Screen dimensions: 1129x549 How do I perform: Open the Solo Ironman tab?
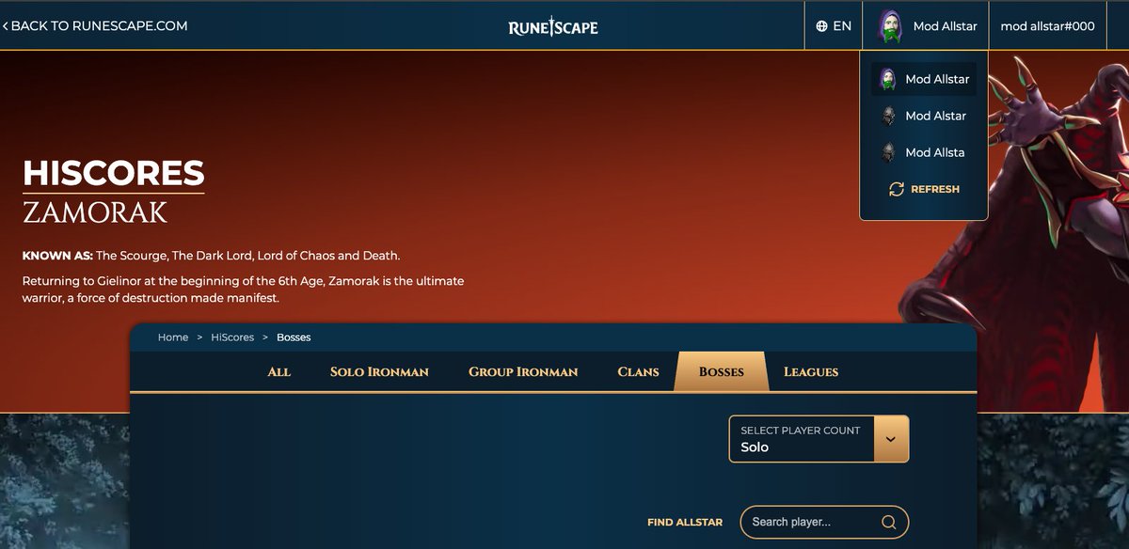379,371
